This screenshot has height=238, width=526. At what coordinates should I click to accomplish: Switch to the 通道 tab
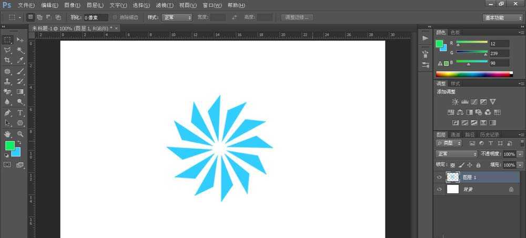coord(456,135)
